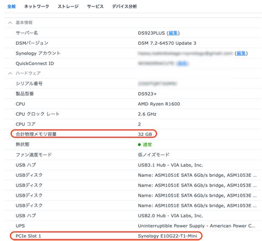Select the DS923+ model value
262x241 pixels.
coord(147,94)
